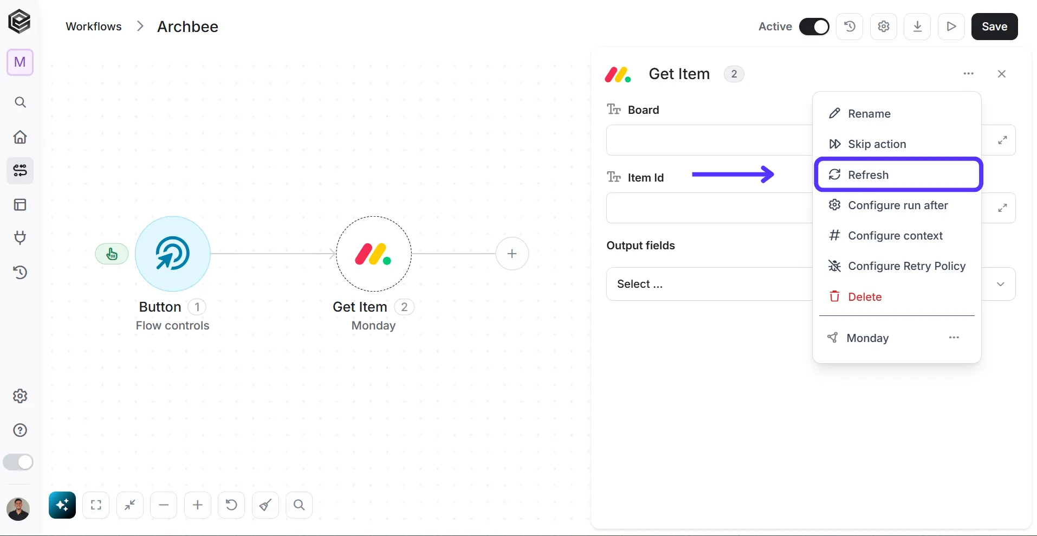Open the three-dot menu beside Monday
1037x536 pixels.
[x=954, y=338]
